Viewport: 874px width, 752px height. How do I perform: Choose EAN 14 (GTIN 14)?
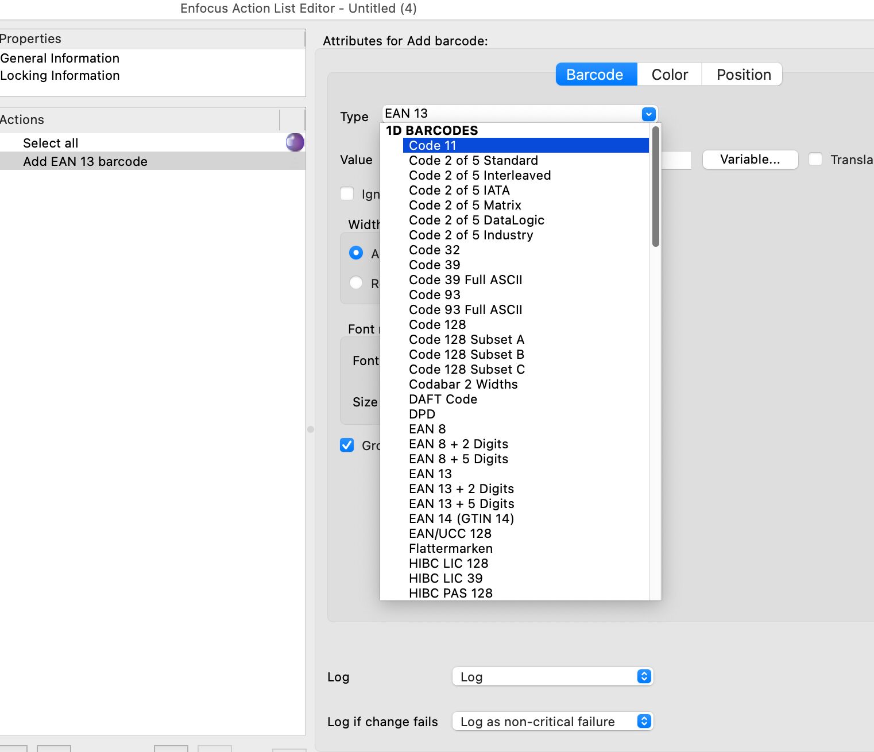click(461, 518)
